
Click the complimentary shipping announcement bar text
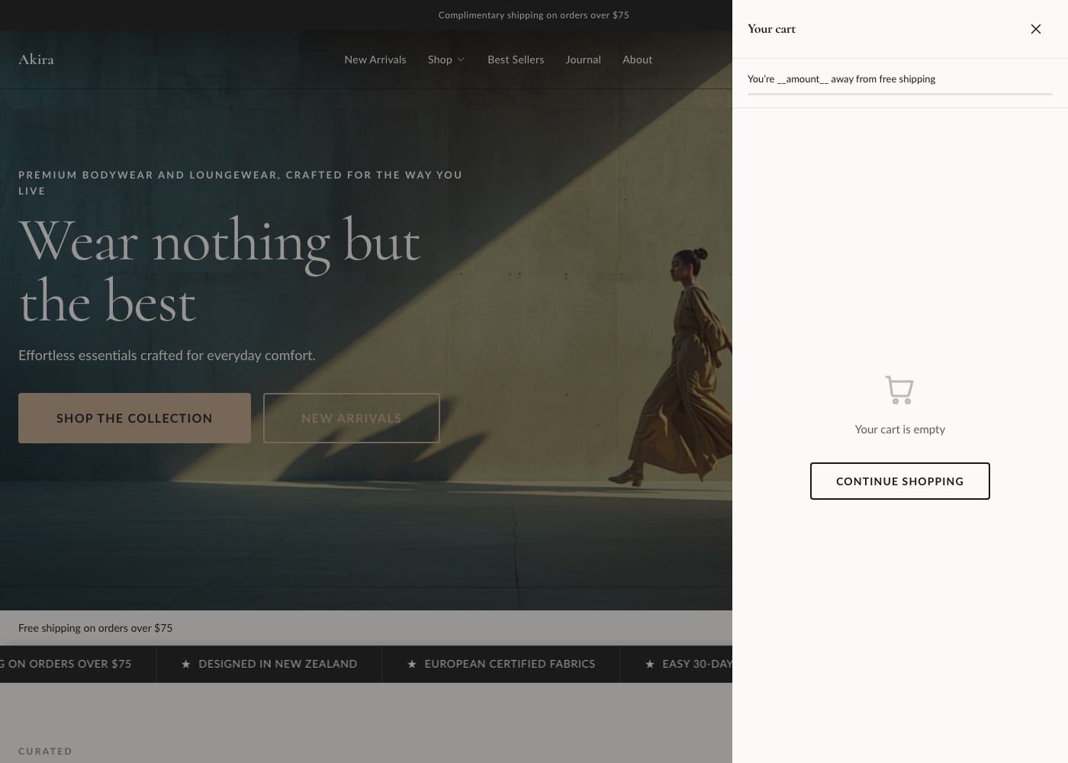[533, 15]
